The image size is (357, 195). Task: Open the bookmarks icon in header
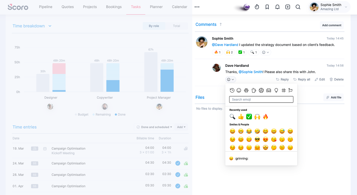point(267,7)
